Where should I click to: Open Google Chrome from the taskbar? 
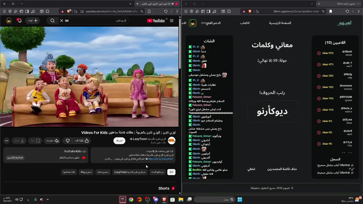click(x=131, y=199)
